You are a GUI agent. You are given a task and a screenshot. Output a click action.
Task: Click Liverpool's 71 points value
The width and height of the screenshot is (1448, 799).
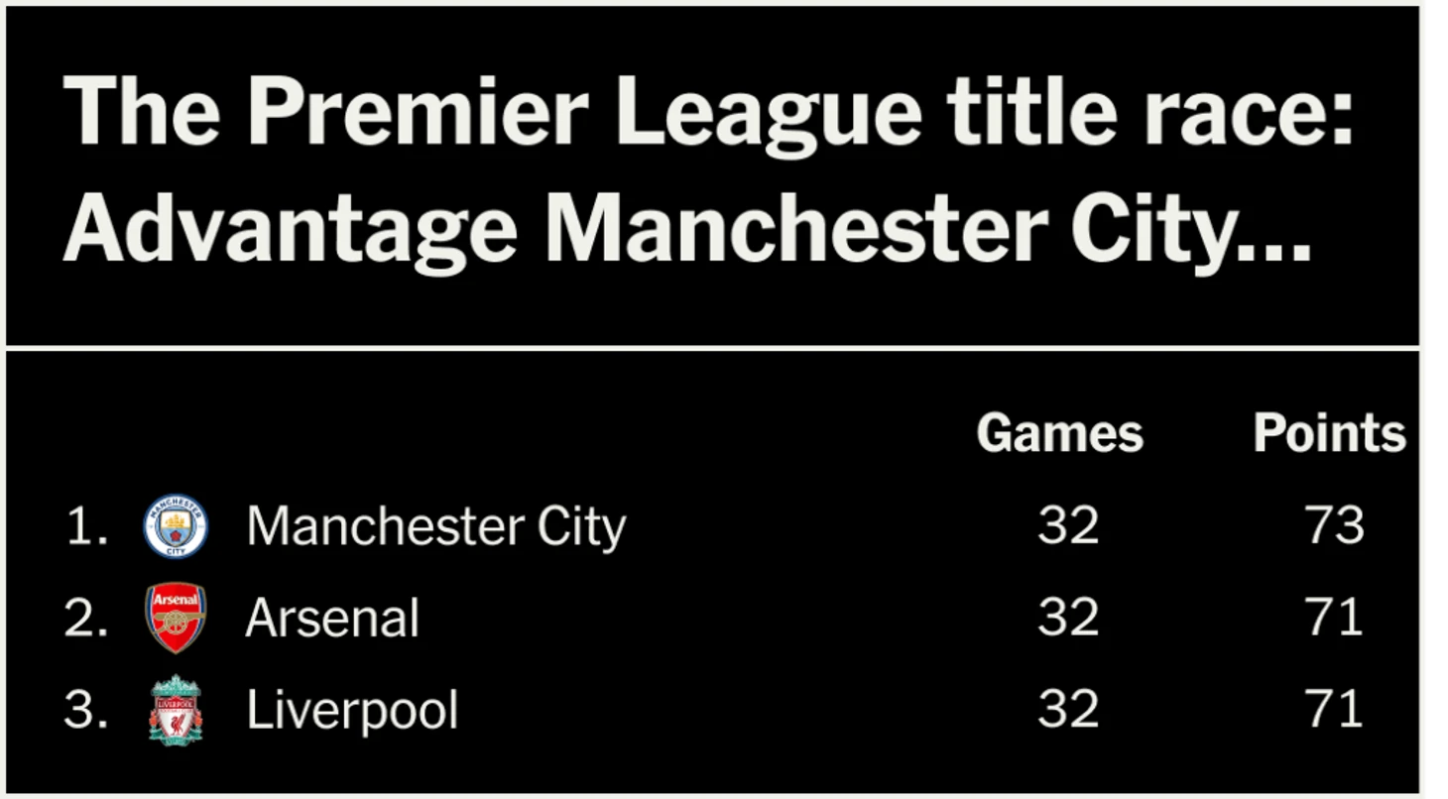click(1334, 710)
